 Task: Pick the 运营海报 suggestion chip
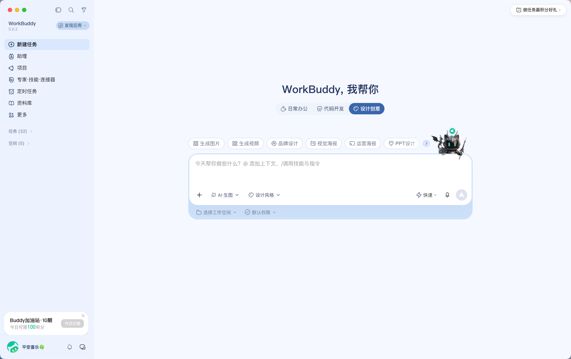tap(363, 143)
